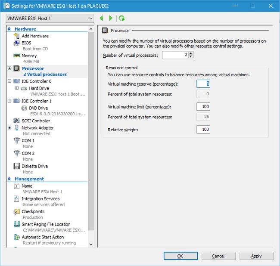Click the settings list scrollbar thumb
This screenshot has width=280, height=266.
coord(91,131)
